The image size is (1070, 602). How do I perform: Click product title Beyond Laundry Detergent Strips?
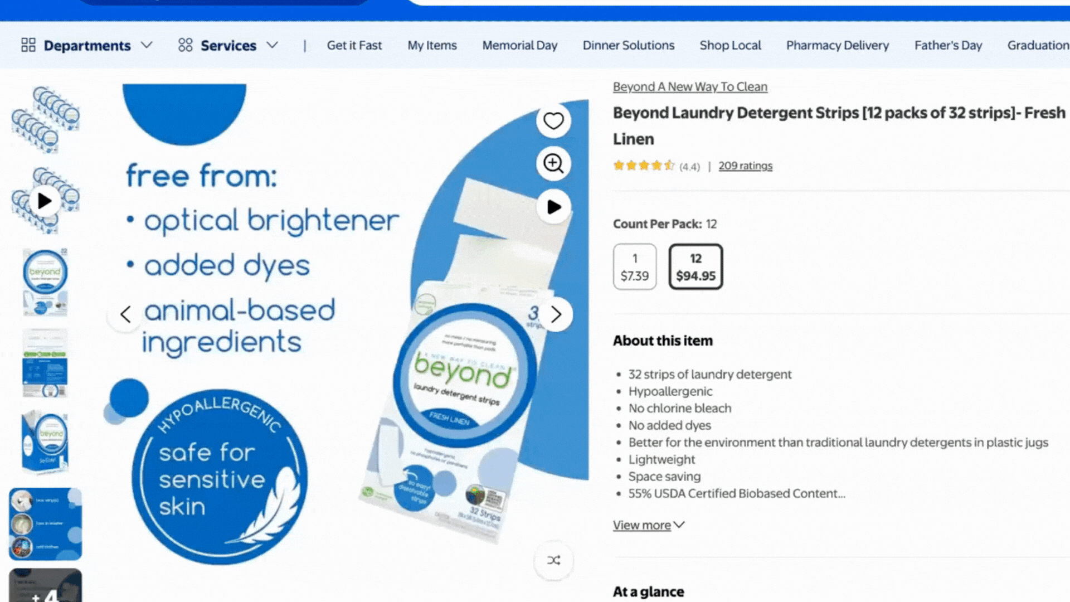coord(839,126)
